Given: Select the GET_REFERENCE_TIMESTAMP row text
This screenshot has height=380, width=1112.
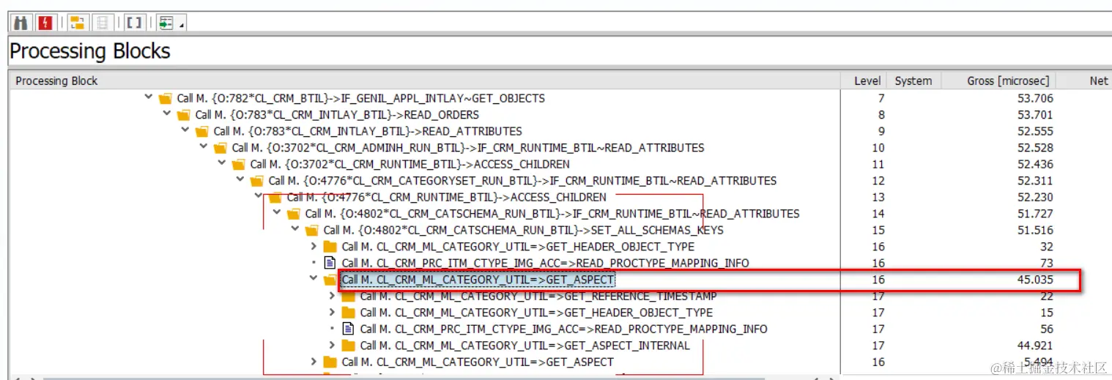Looking at the screenshot, I should tap(538, 296).
